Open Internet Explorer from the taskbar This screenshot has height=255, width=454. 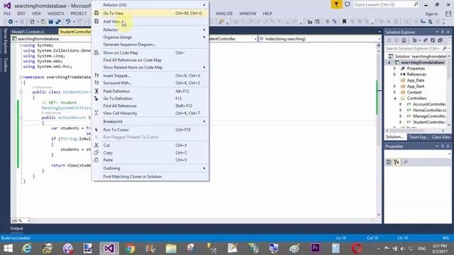pyautogui.click(x=27, y=249)
